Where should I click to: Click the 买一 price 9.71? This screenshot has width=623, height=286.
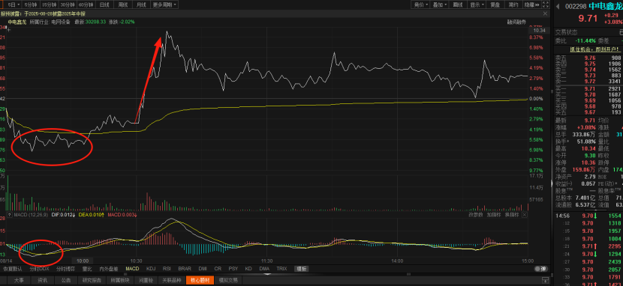pyautogui.click(x=590, y=89)
